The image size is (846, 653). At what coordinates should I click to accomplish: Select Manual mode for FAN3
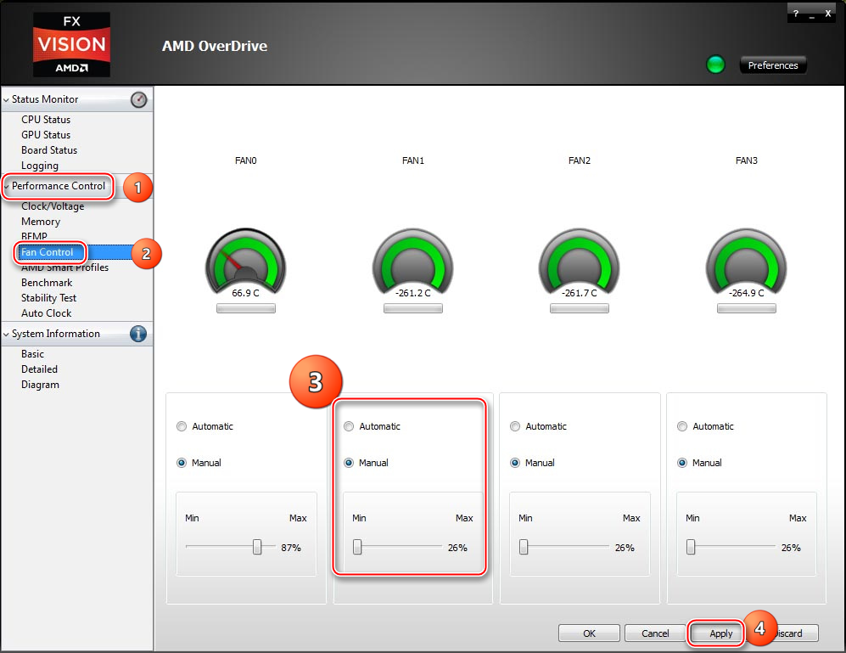pyautogui.click(x=682, y=463)
